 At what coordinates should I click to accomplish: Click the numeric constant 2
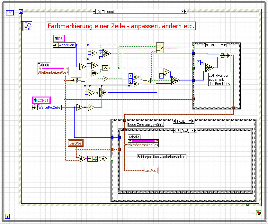click(x=161, y=76)
